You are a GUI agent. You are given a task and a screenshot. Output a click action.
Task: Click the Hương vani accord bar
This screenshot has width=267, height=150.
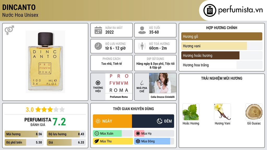coord(222,46)
